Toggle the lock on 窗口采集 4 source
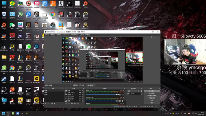 (82, 97)
